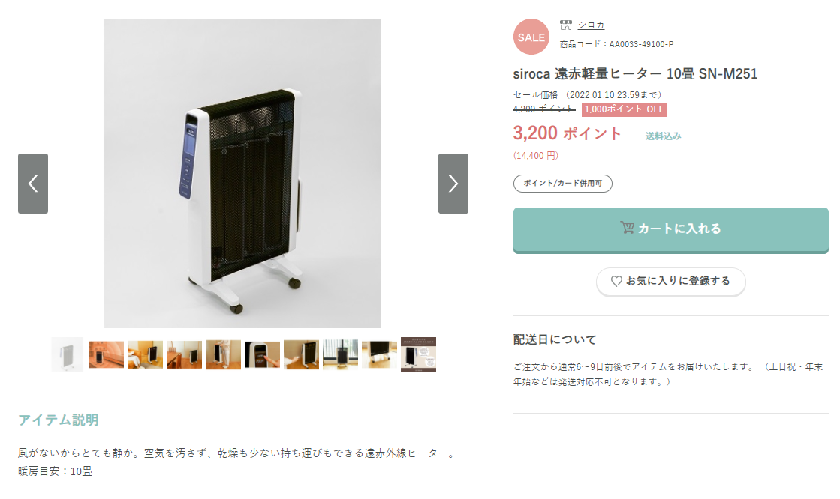This screenshot has width=840, height=499.
Task: Select first thumbnail of heater on white
Action: (67, 354)
